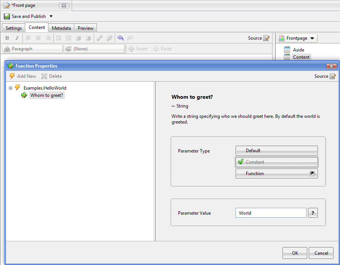Screen dimensions: 340x265
Task: Click the numbered list icon
Action: pos(69,38)
